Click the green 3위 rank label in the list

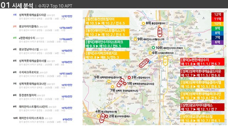pyautogui.click(x=15, y=38)
